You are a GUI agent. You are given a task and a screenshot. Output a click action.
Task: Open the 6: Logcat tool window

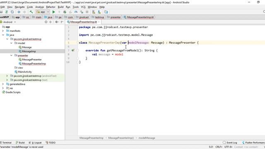[x=35, y=142]
